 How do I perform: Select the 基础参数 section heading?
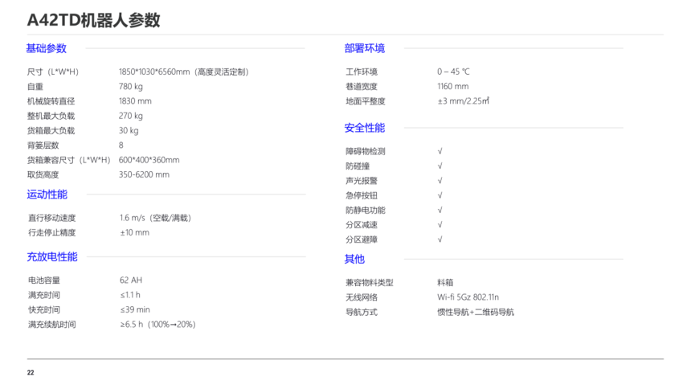[x=47, y=48]
